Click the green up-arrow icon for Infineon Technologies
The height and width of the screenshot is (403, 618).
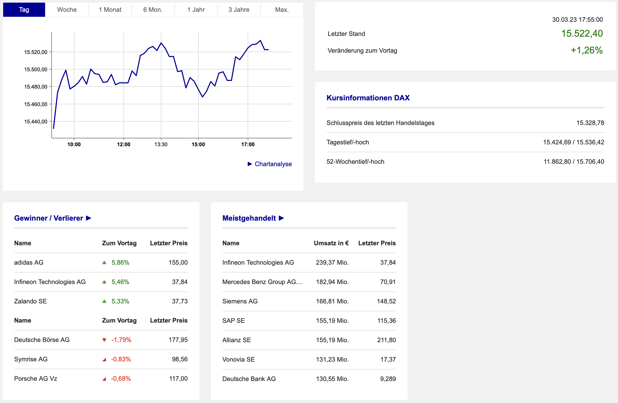coord(104,282)
